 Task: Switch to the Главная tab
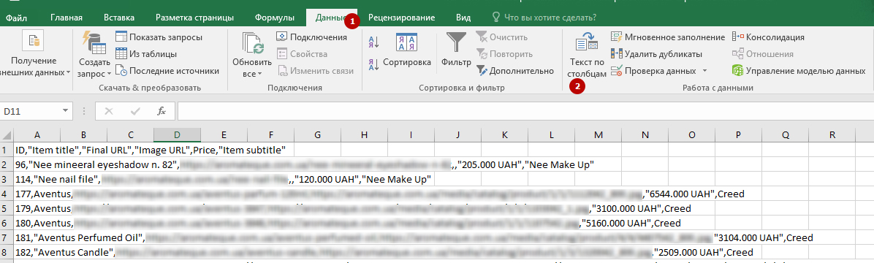click(66, 18)
